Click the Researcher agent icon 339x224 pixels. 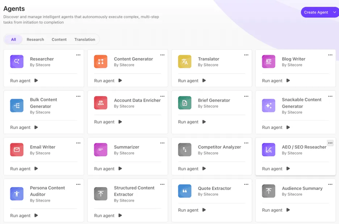point(17,62)
